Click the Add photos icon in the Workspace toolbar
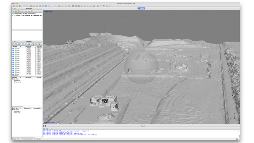Image resolution: width=254 pixels, height=143 pixels. point(16,11)
